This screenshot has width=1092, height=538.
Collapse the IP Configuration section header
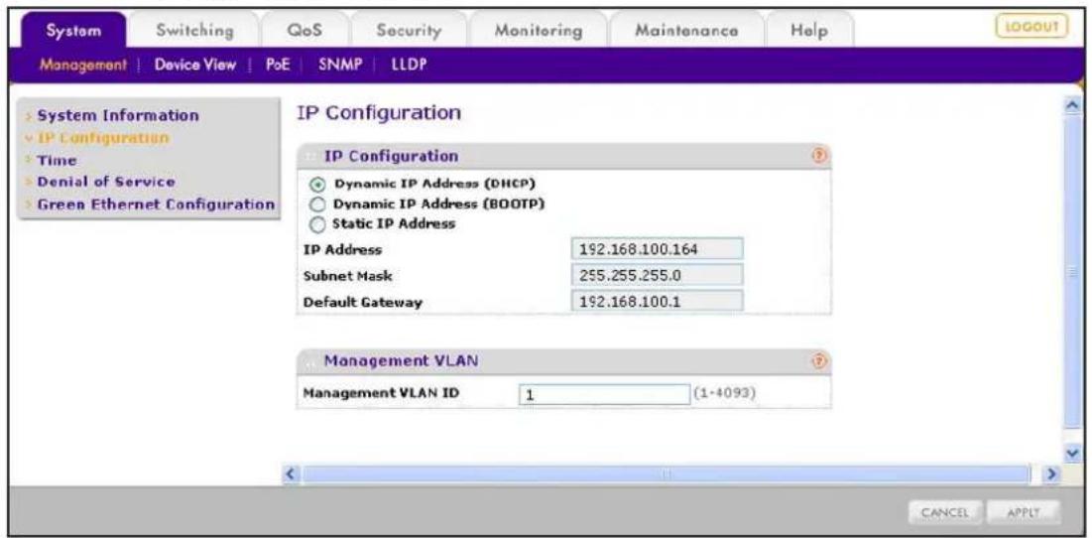[x=562, y=156]
